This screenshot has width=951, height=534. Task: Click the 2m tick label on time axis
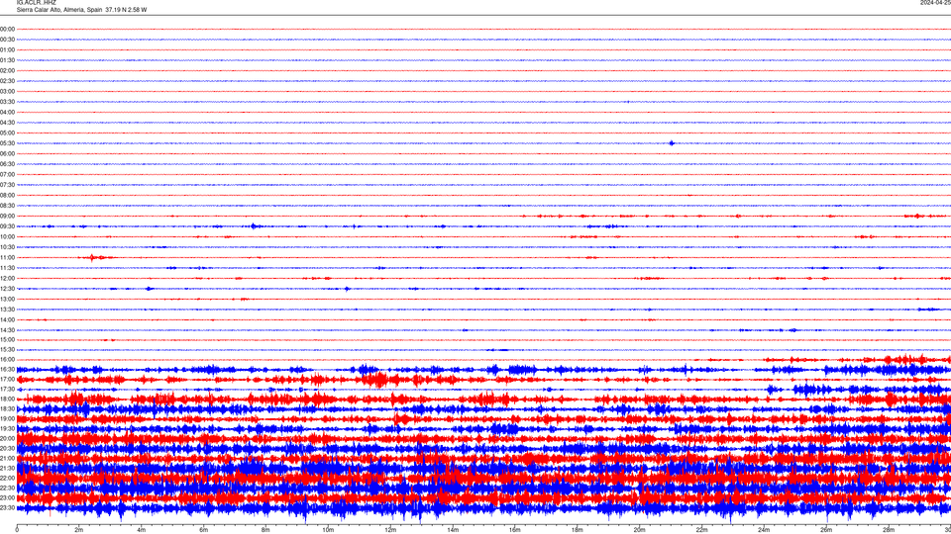coord(79,530)
